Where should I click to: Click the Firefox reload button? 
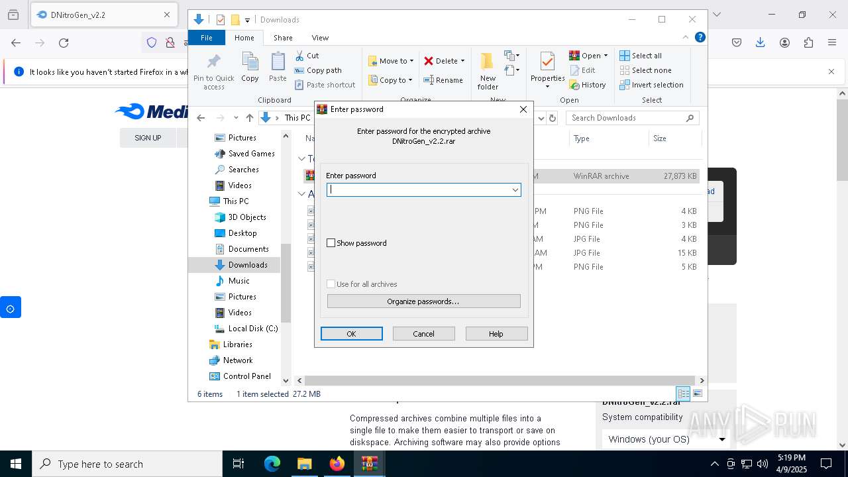(x=64, y=42)
